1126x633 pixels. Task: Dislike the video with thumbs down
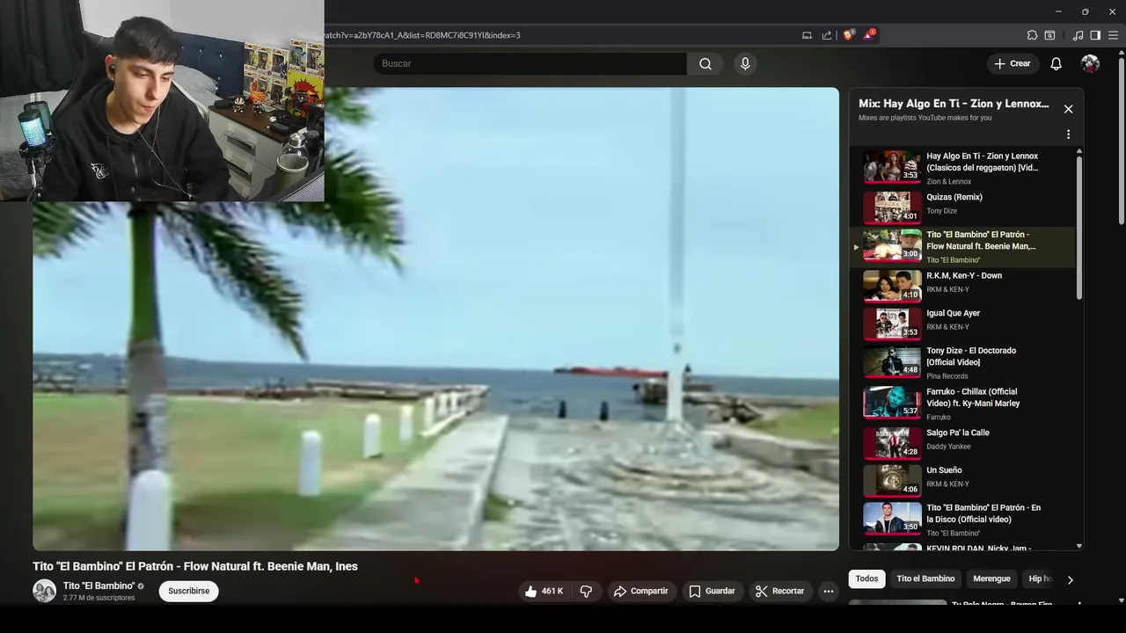586,592
